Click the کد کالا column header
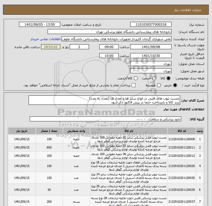Screen dimensions: 212x206 click(182, 131)
